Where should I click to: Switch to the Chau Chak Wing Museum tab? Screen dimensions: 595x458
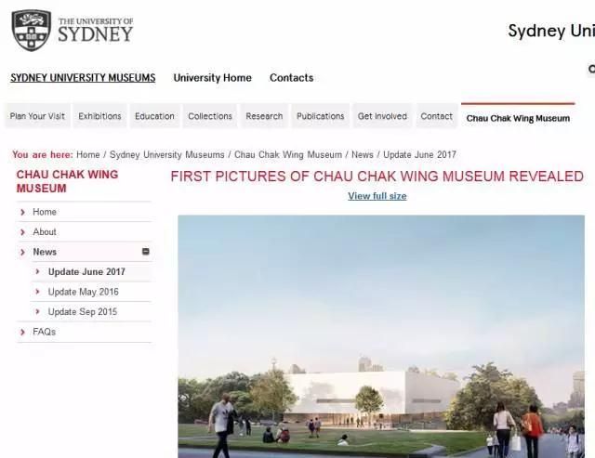coord(518,118)
